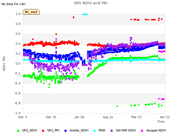
Task: Click the lowest green outlier near -0.47
Action: (x=49, y=88)
